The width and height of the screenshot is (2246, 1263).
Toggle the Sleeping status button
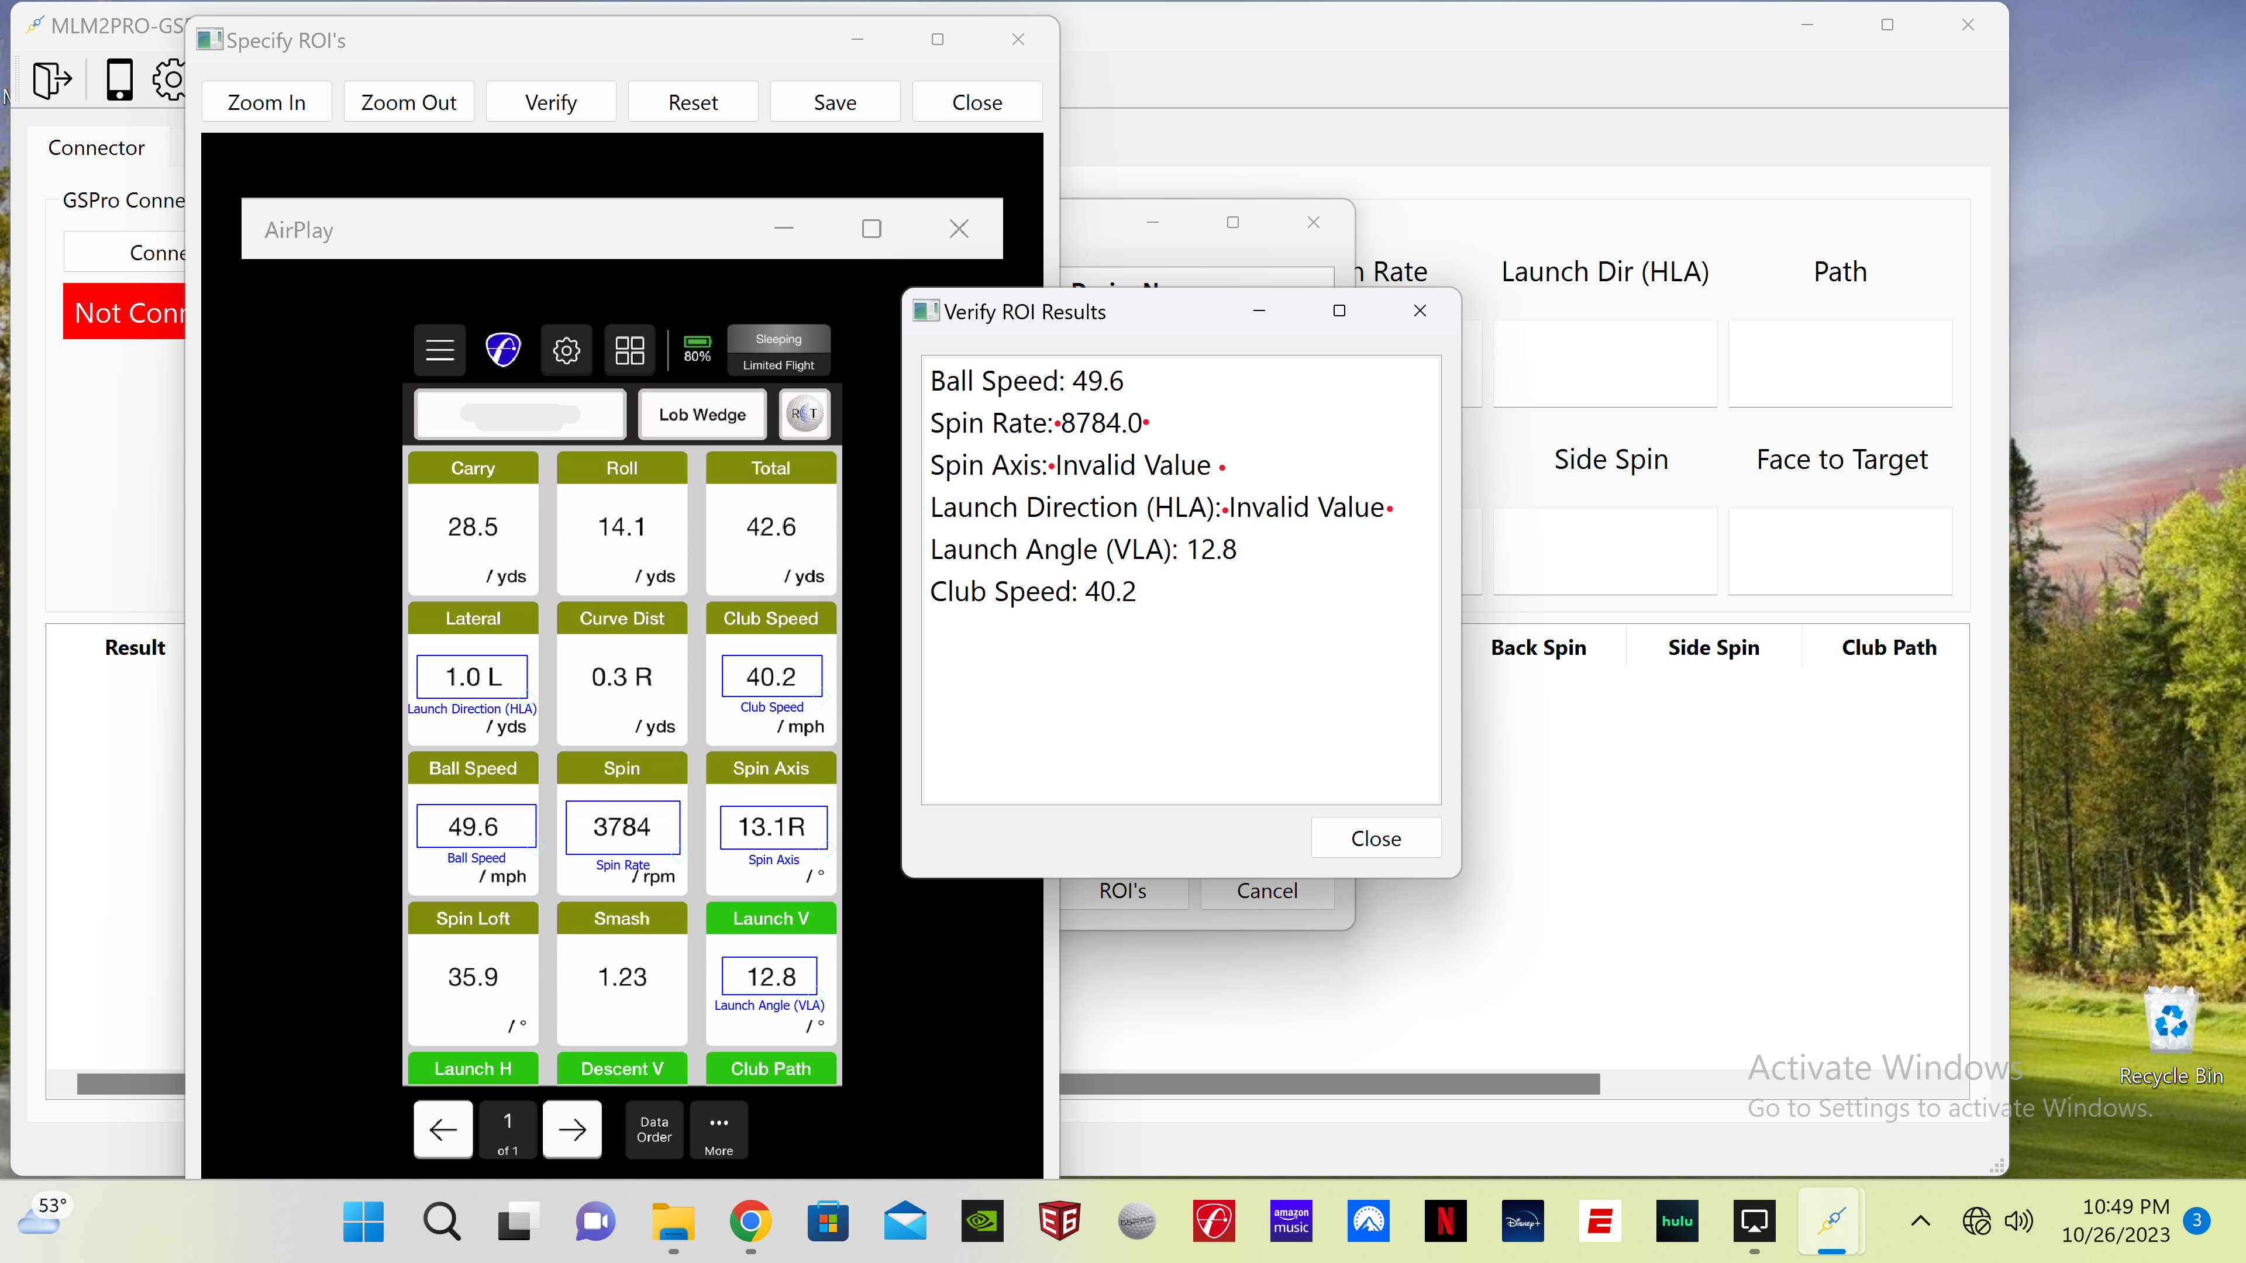[778, 339]
